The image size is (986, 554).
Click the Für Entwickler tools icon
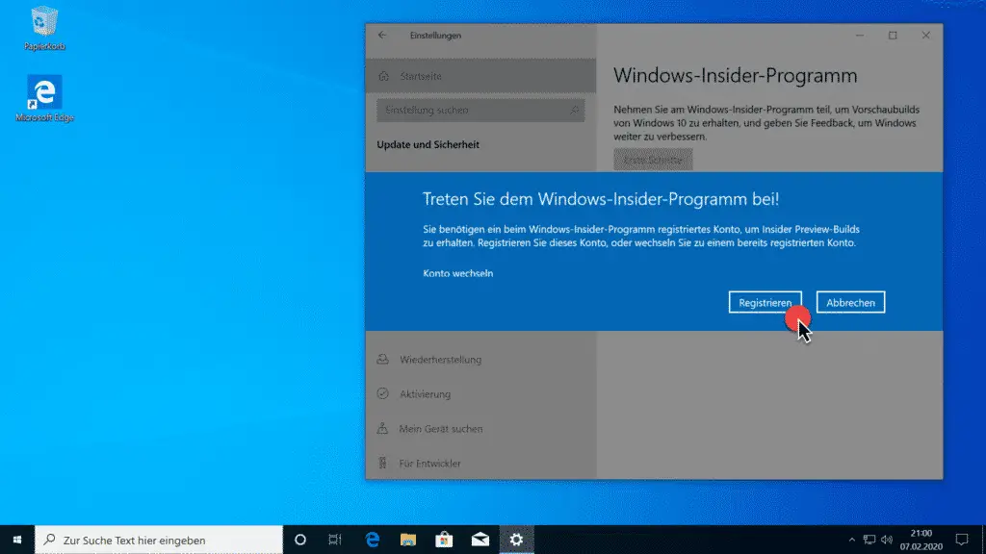coord(382,463)
